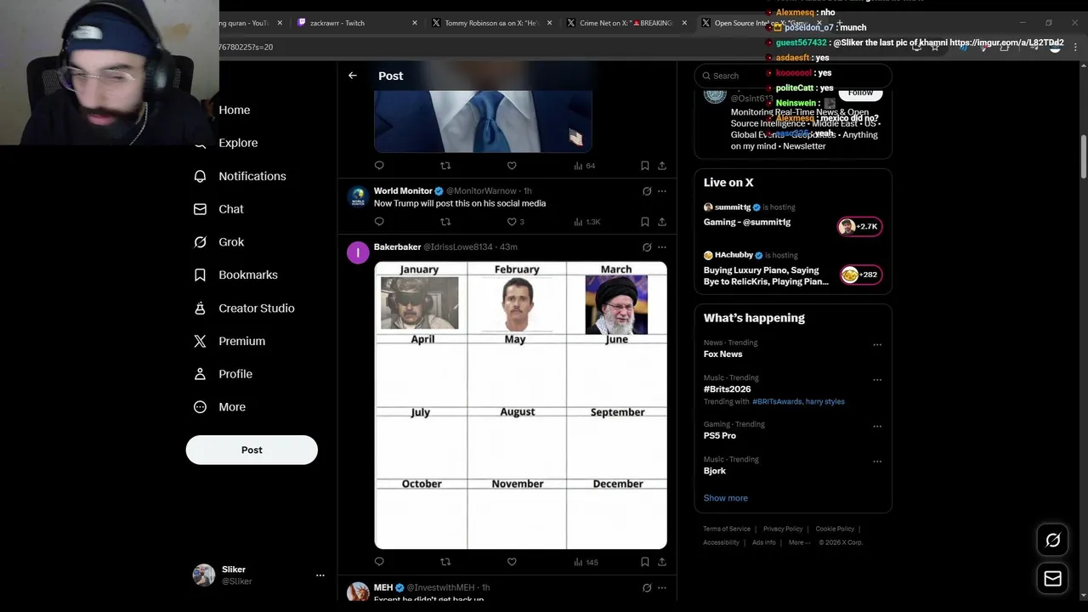This screenshot has width=1088, height=612.
Task: Open Notifications bell in sidebar
Action: [200, 176]
